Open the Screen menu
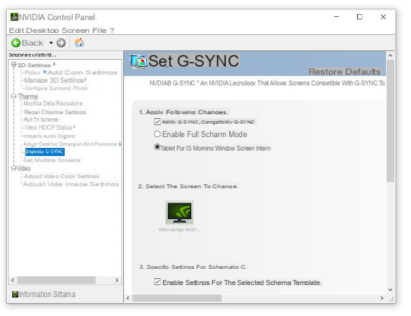This screenshot has height=316, width=411. (x=75, y=30)
